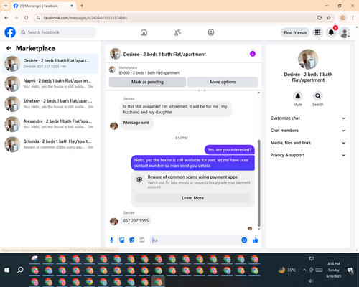
Task: Click the purple conversation info icon
Action: [x=253, y=54]
